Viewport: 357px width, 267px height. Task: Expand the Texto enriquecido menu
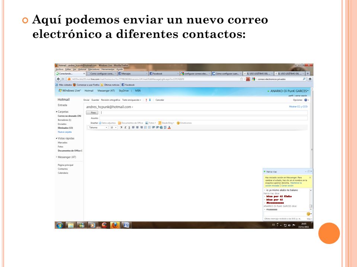132,100
